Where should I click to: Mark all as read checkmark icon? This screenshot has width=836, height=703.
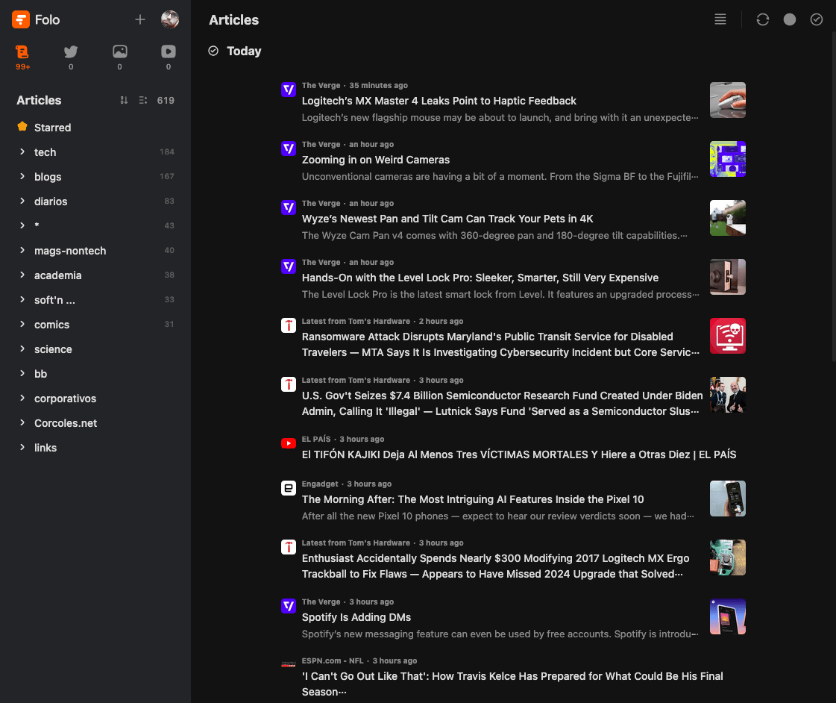(817, 19)
